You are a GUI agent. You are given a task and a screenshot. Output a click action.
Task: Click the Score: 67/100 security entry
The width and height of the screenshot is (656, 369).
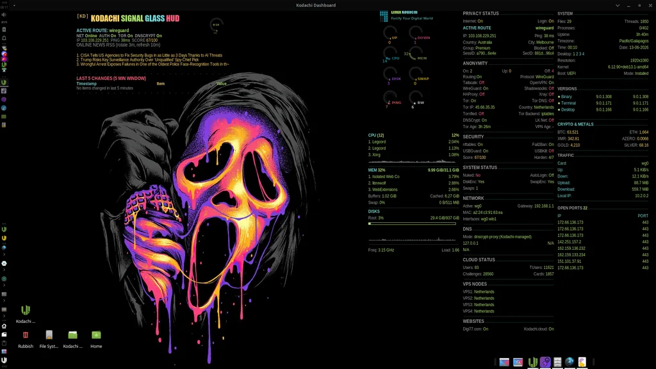coord(475,158)
